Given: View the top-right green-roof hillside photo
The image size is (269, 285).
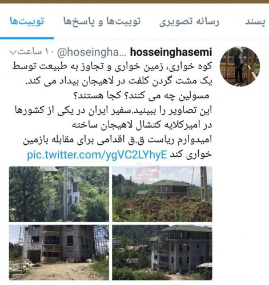Looking at the screenshot, I should pyautogui.click(x=162, y=194).
